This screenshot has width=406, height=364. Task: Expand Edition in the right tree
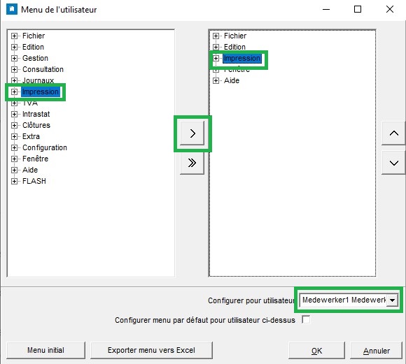(216, 47)
